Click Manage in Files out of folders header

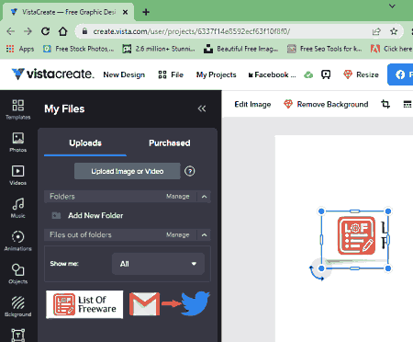click(x=178, y=235)
